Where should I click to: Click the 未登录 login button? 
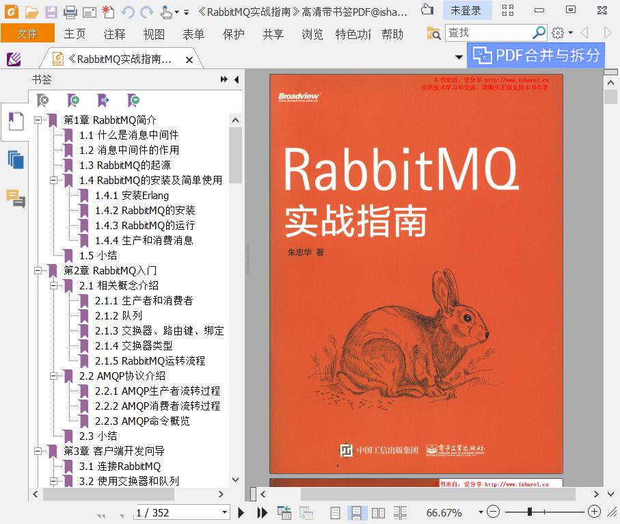tap(466, 11)
